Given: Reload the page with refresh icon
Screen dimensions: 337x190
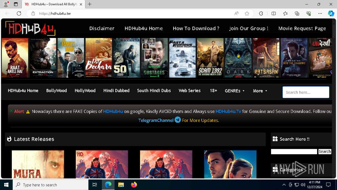Looking at the screenshot, I should click(x=19, y=13).
